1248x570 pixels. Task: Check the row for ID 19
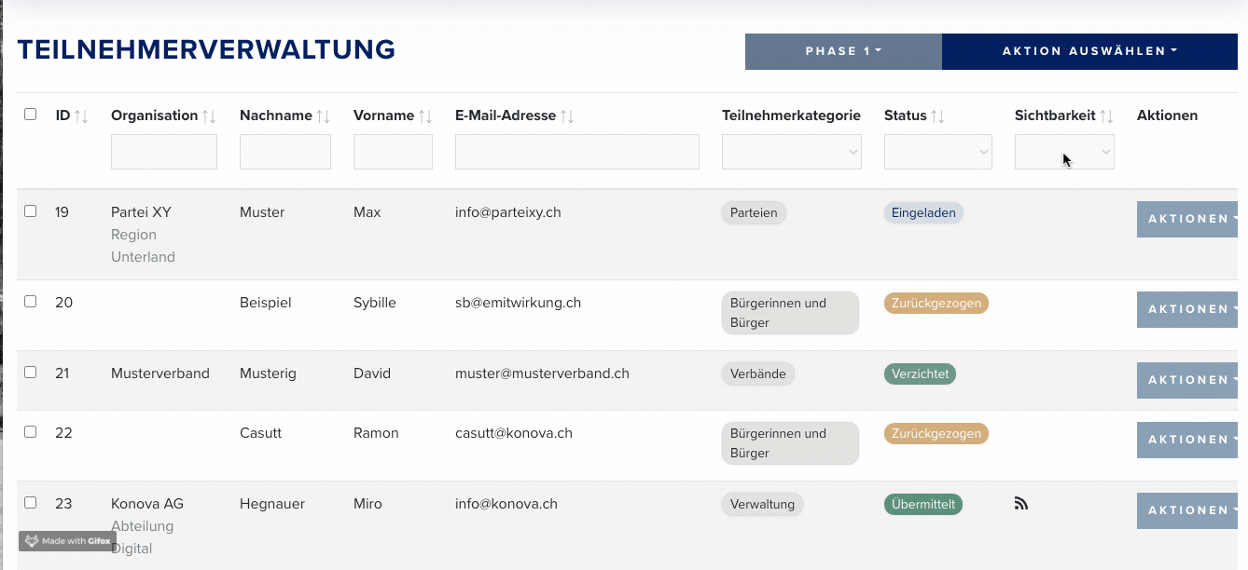30,211
